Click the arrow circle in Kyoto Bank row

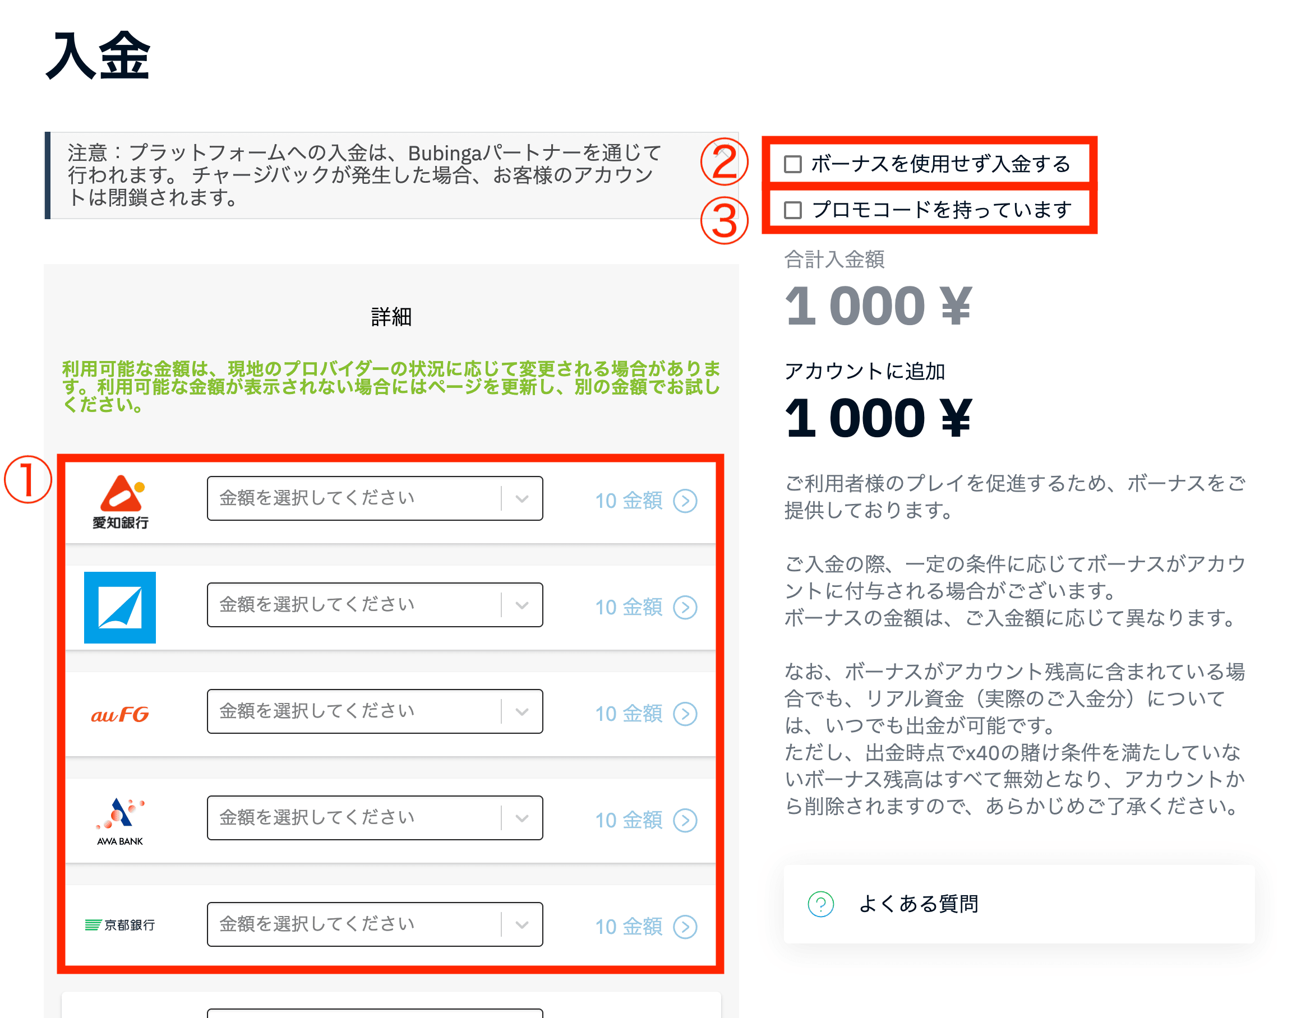685,927
